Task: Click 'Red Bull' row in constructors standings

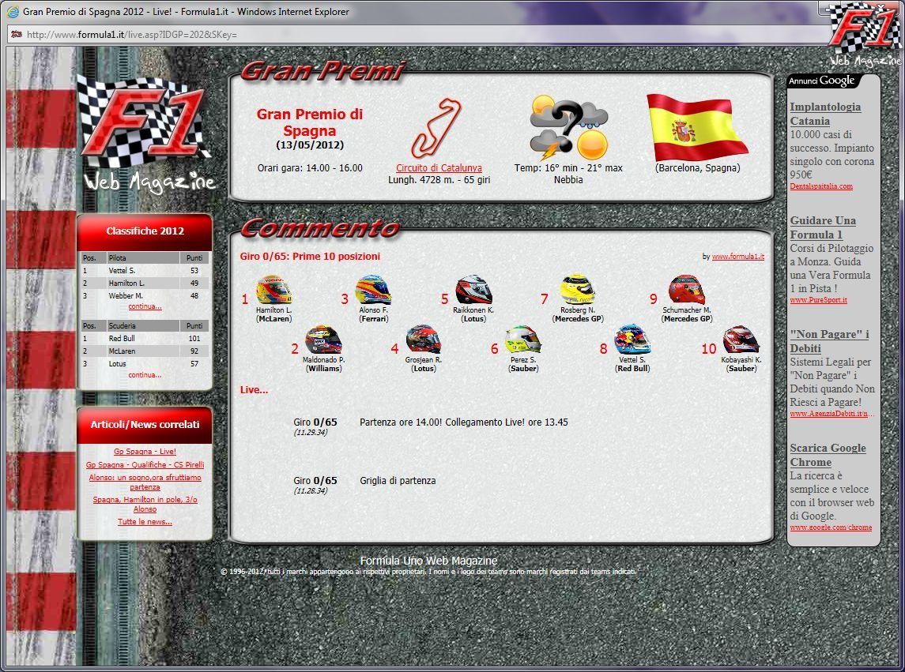Action: tap(145, 339)
